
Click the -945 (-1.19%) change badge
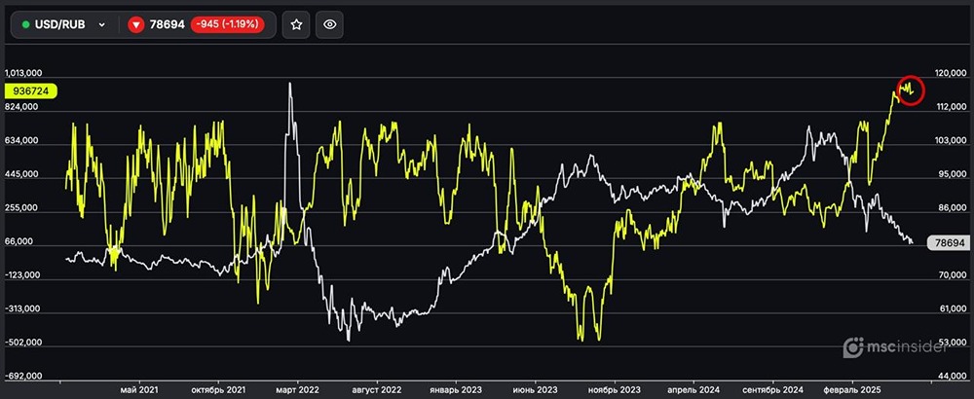(x=227, y=25)
